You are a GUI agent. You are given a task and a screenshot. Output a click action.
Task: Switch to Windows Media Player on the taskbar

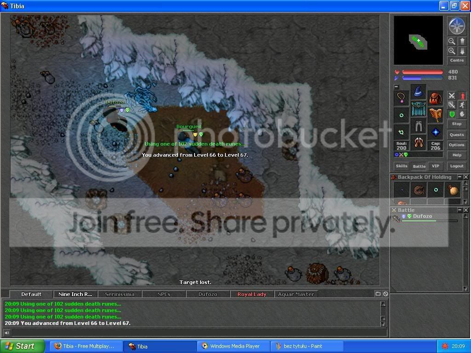(233, 346)
